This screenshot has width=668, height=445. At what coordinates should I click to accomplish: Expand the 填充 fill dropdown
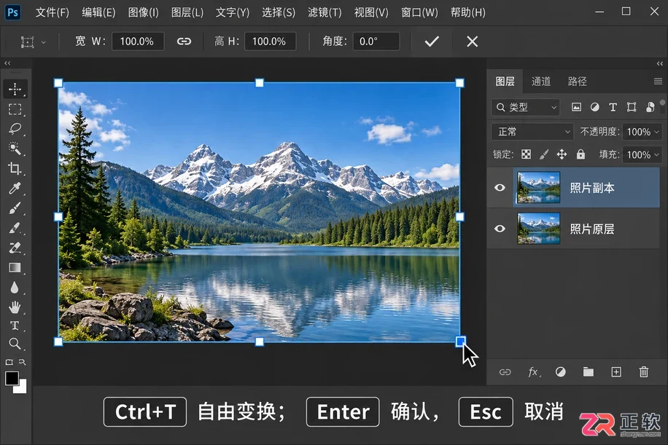[x=656, y=155]
